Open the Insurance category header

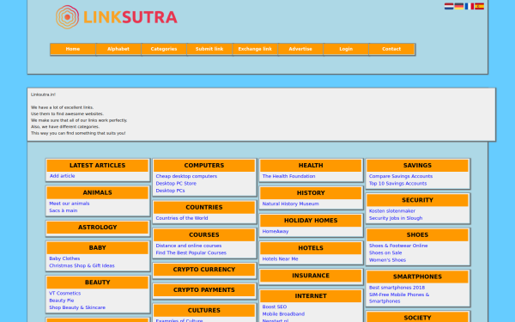tap(311, 276)
